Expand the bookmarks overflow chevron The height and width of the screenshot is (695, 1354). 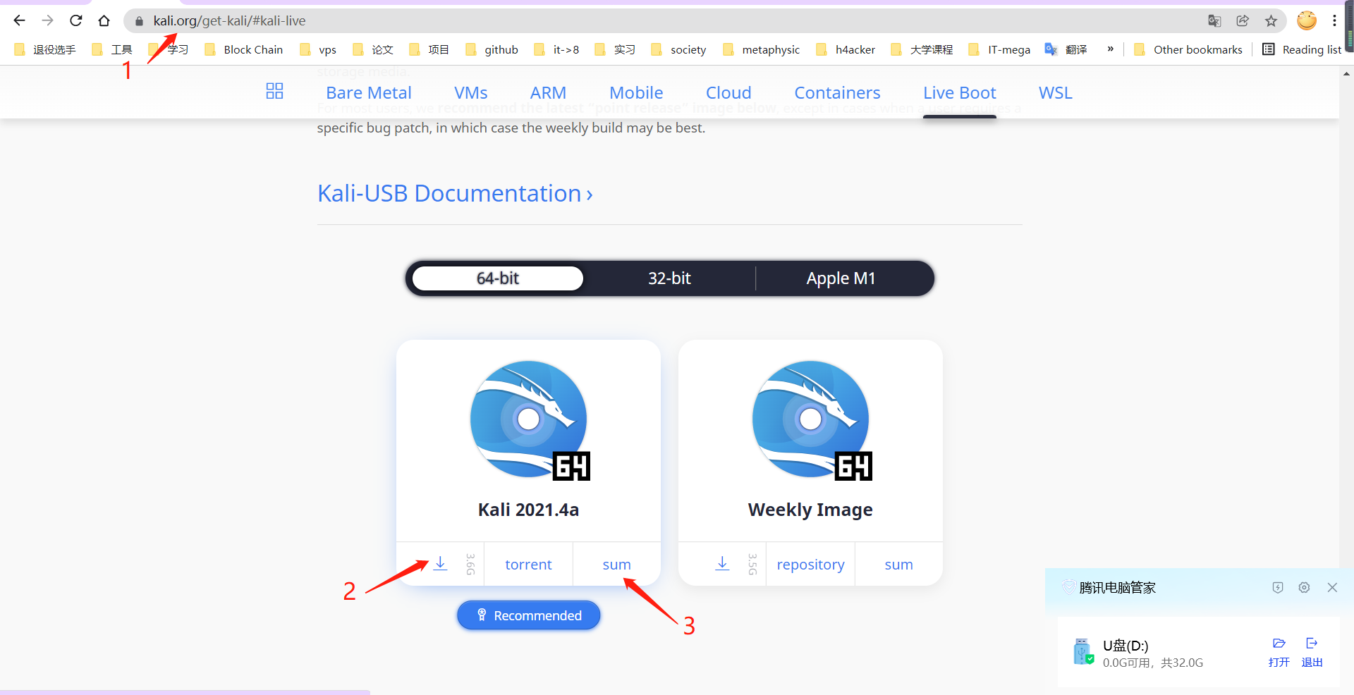click(1111, 49)
